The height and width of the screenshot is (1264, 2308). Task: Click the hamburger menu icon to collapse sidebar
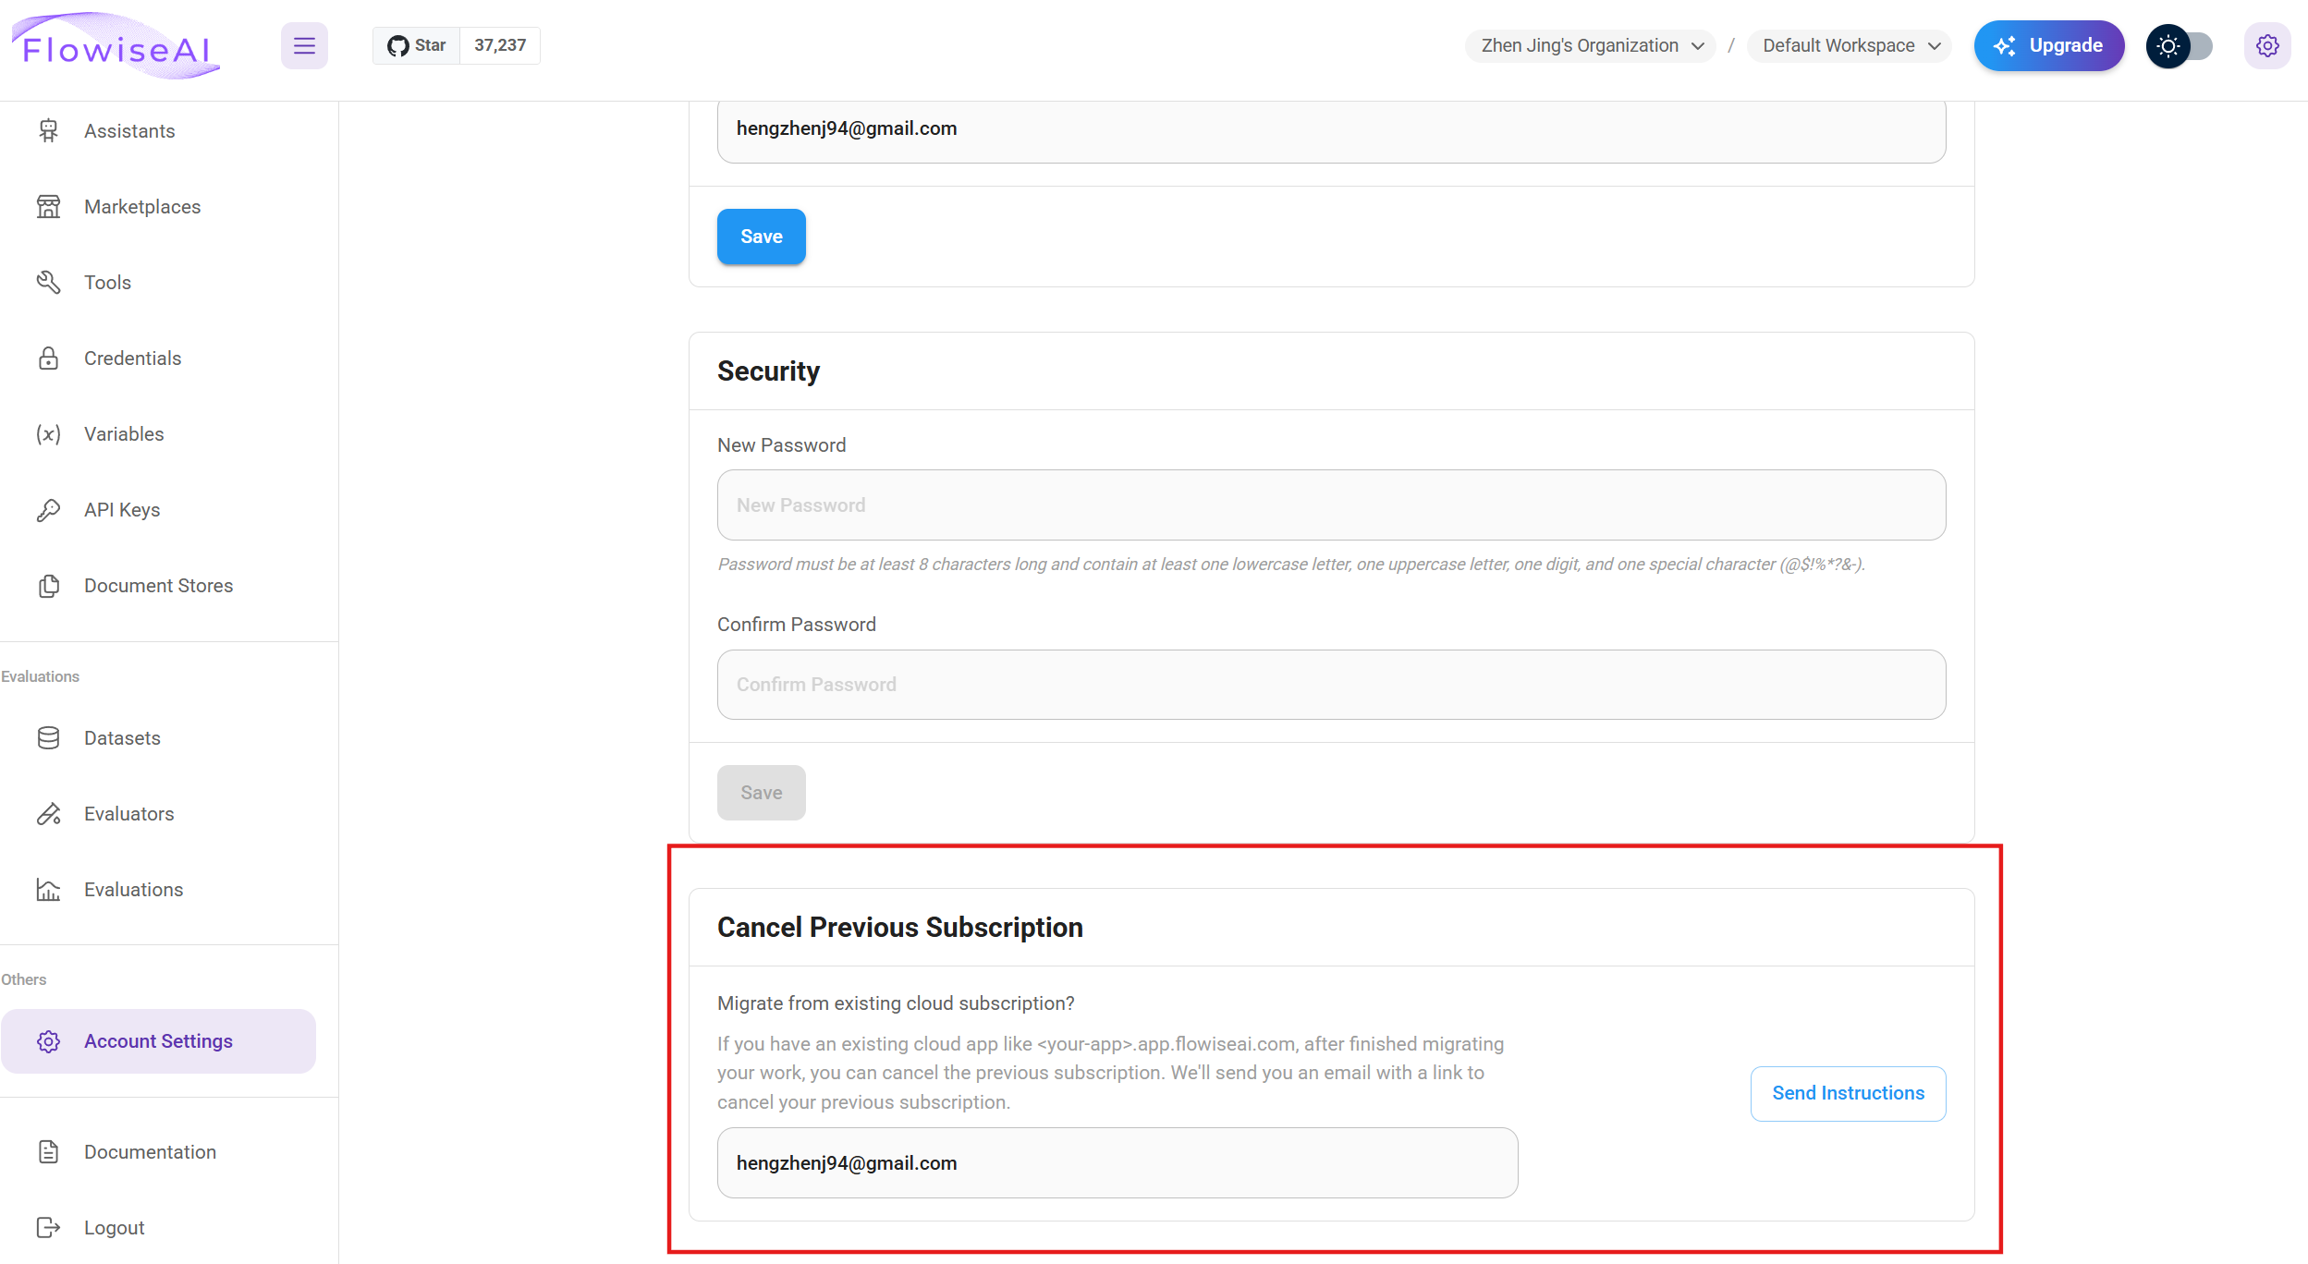pos(304,45)
